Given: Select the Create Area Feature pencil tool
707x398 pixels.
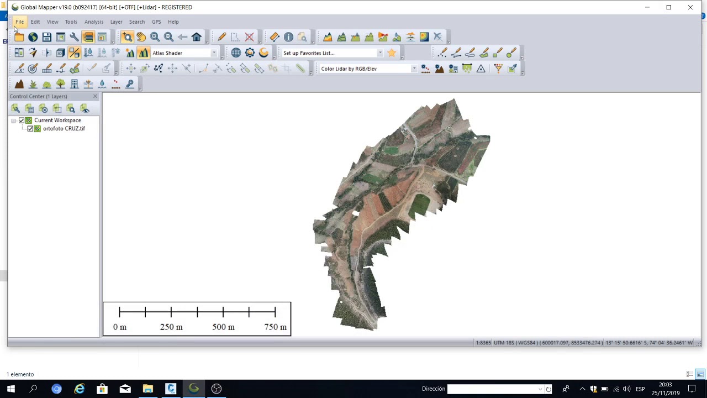Looking at the screenshot, I should 484,53.
